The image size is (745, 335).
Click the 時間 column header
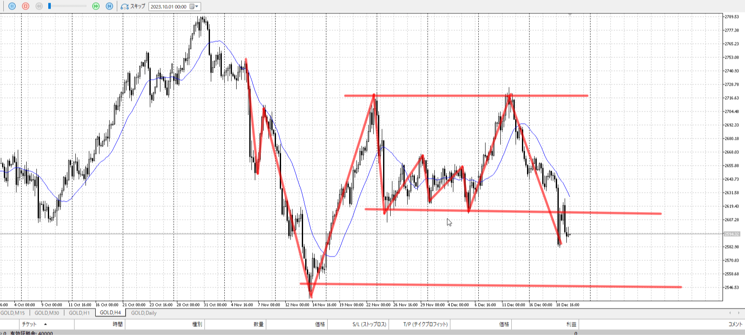[117, 324]
